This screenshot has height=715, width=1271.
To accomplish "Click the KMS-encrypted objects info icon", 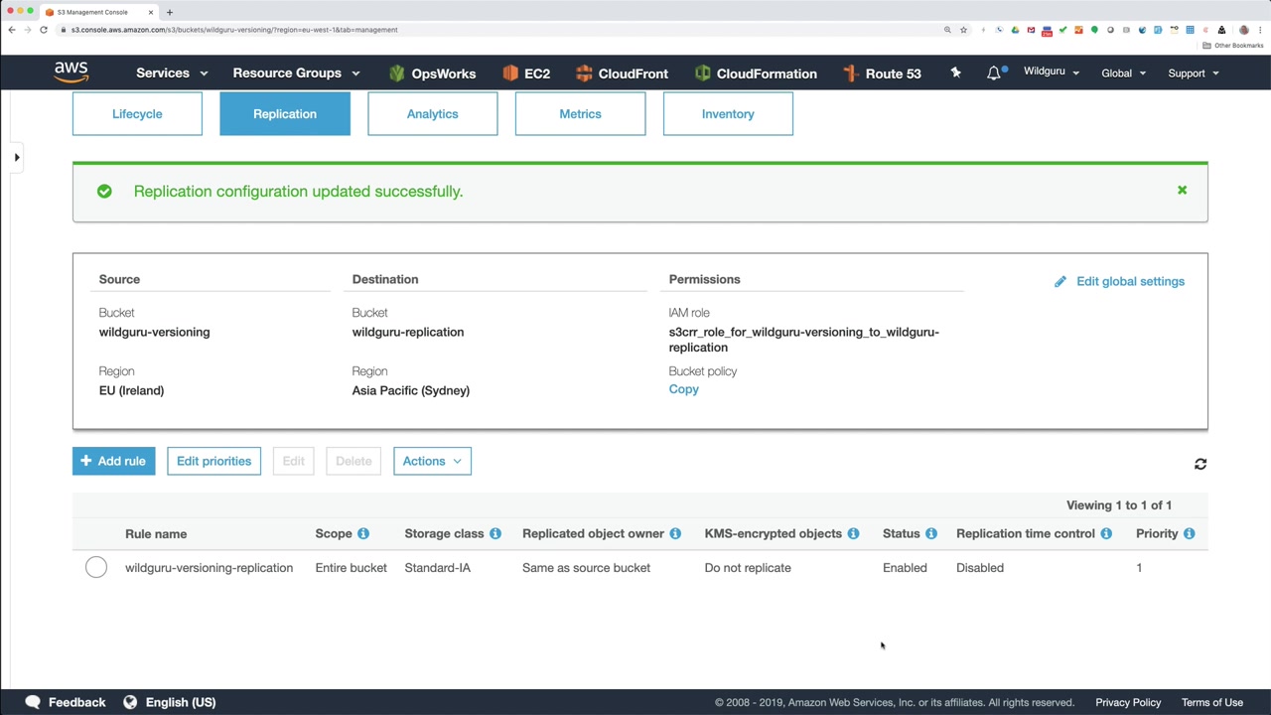I will tap(853, 533).
